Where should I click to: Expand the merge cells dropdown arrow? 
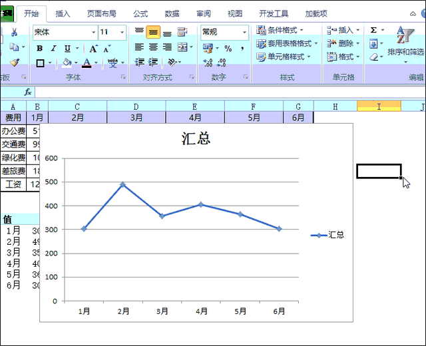coord(192,47)
